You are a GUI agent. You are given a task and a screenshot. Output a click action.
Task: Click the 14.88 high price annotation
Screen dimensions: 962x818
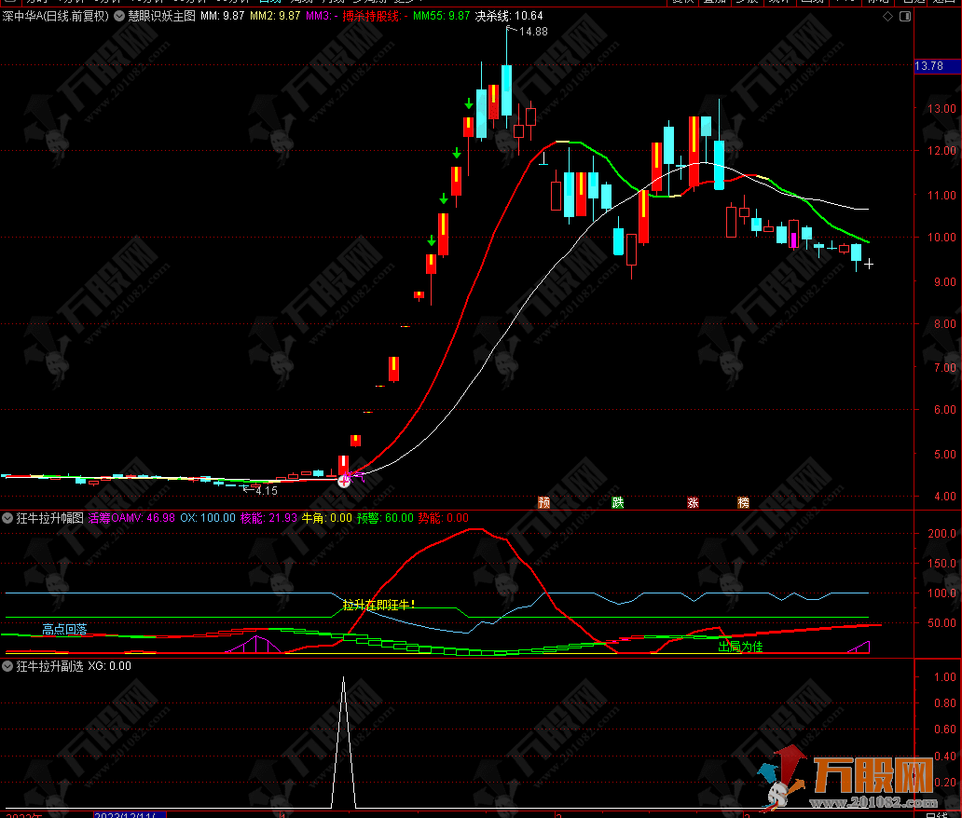pos(532,32)
